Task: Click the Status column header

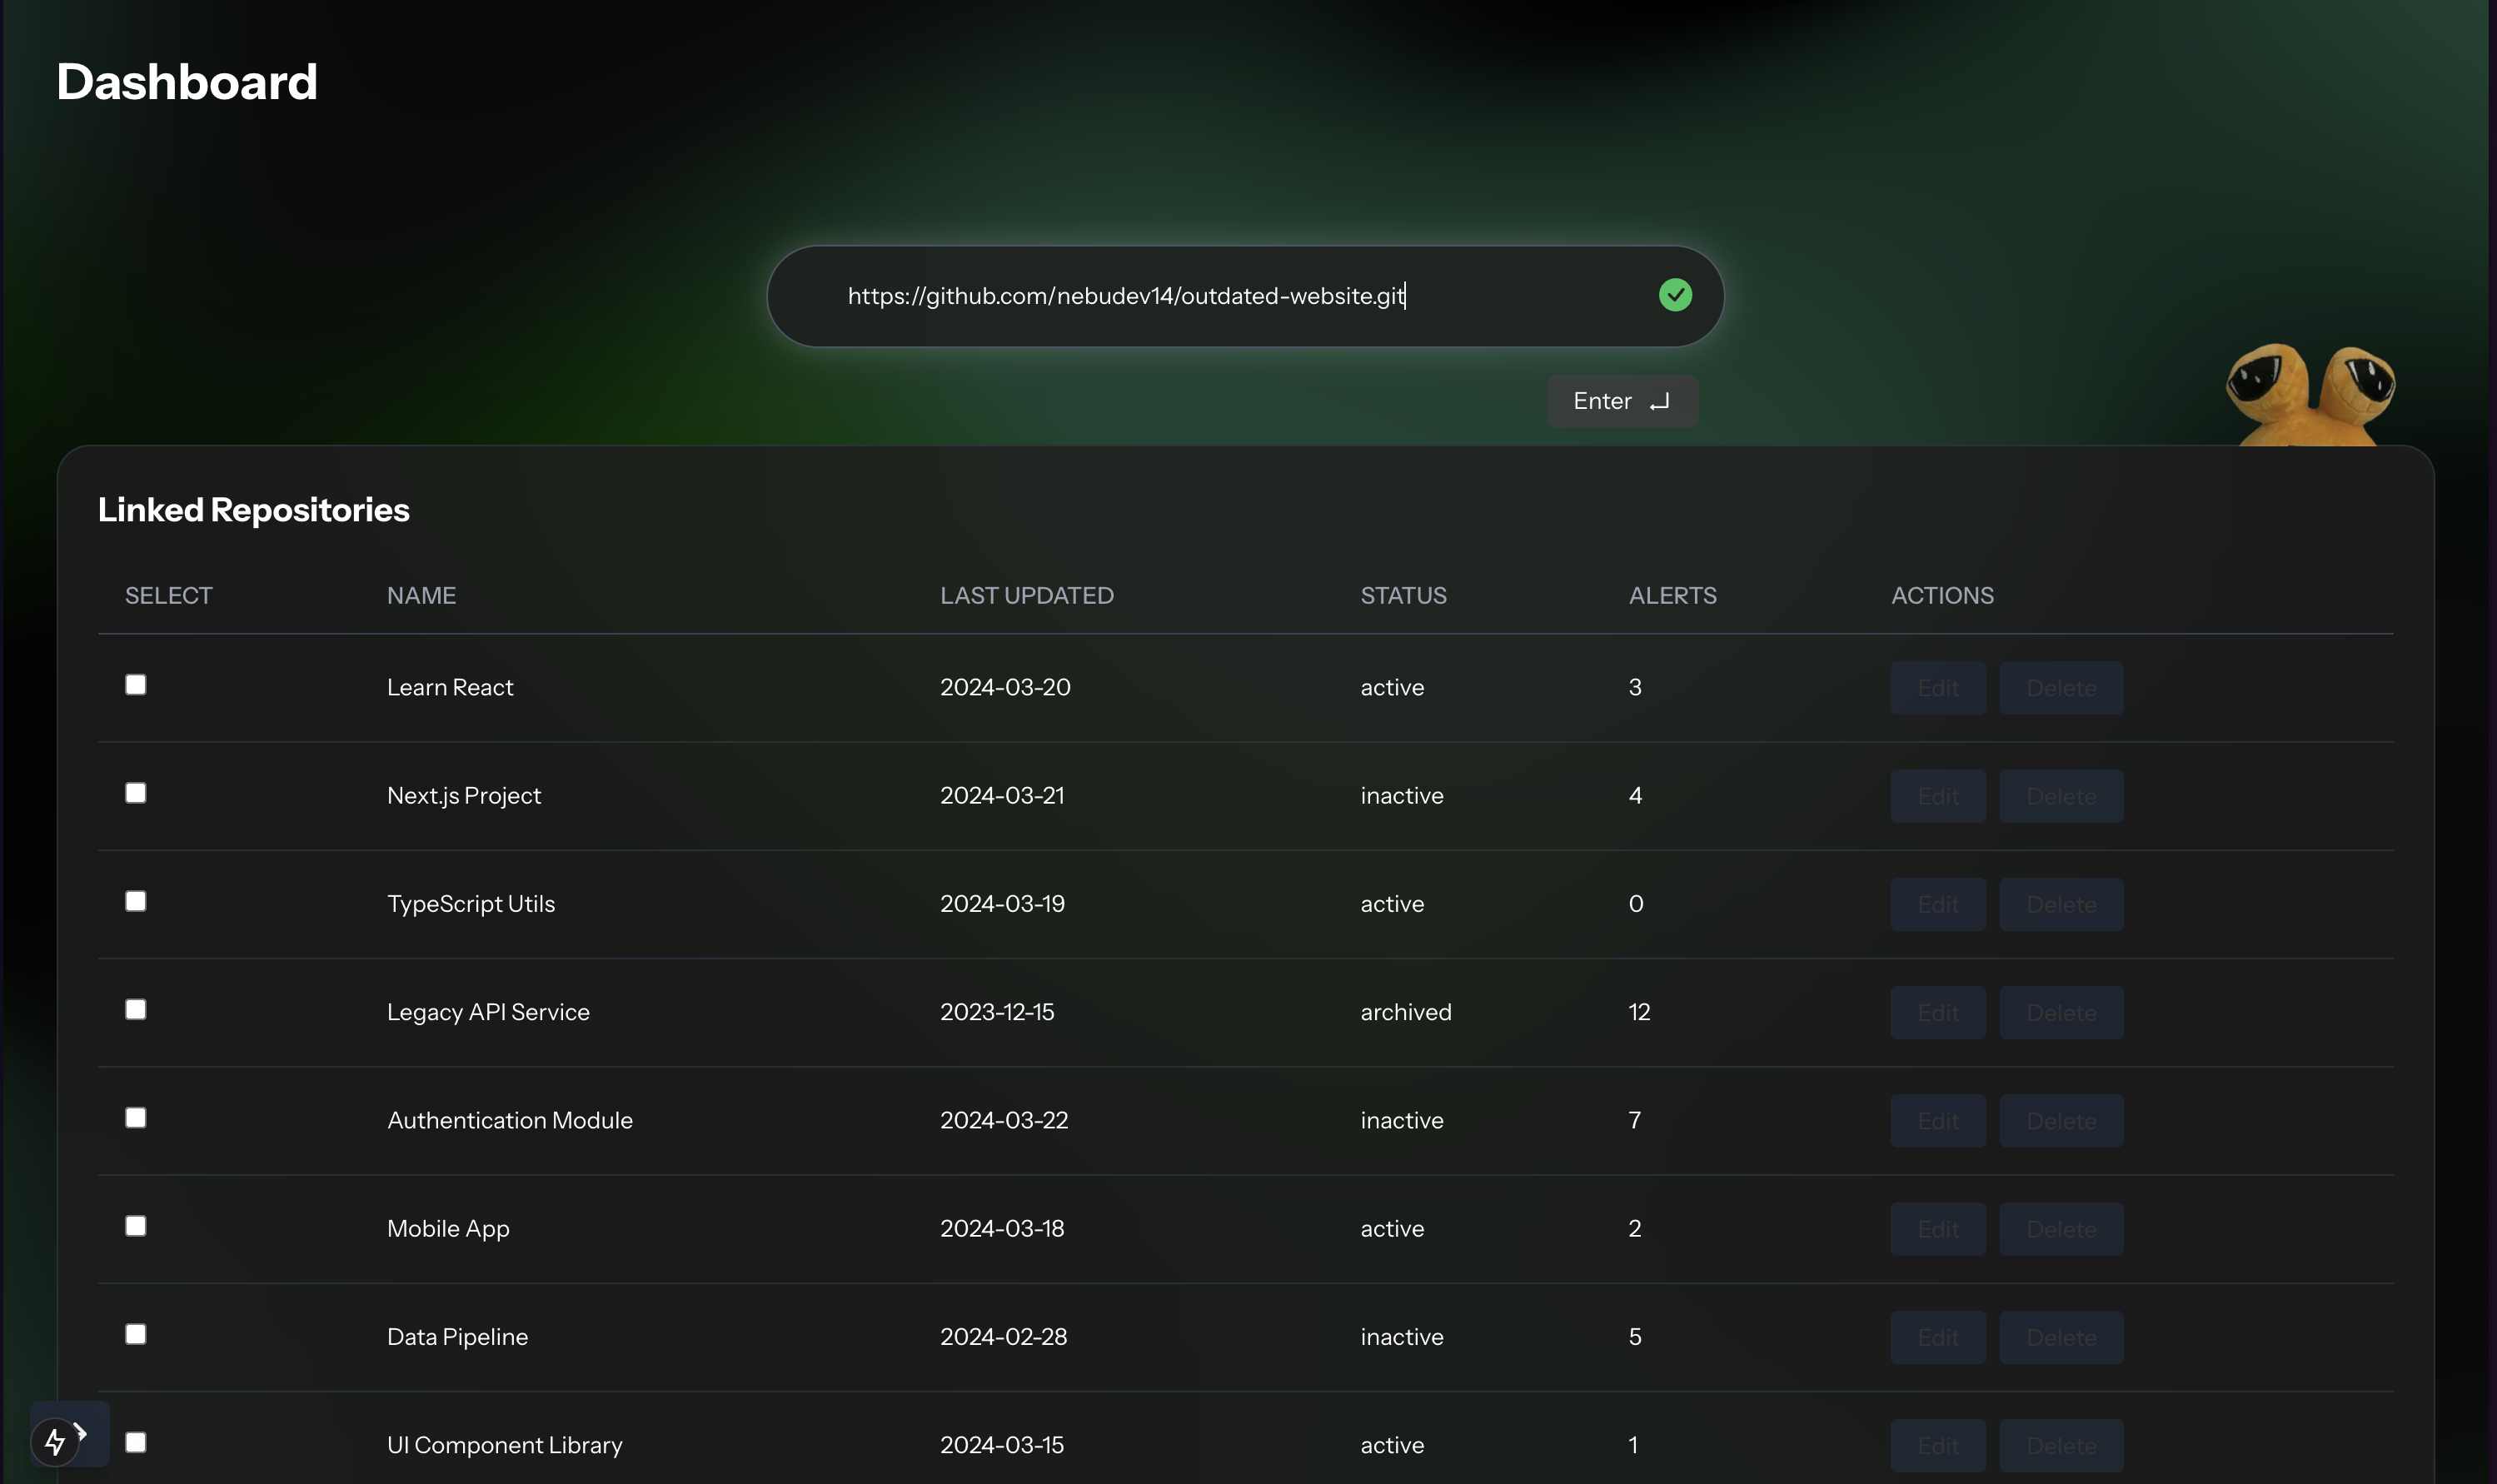Action: 1403,596
